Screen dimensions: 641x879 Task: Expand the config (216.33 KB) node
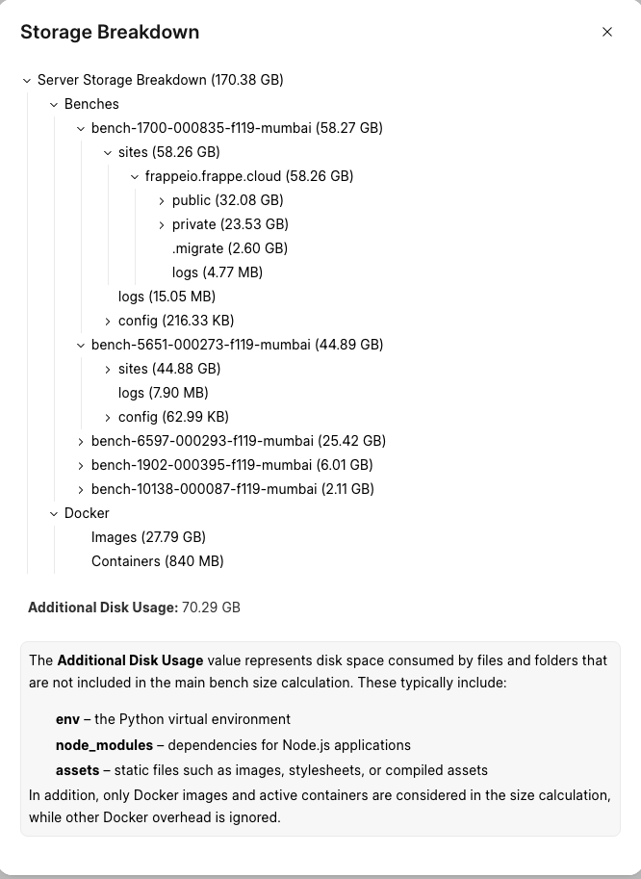[x=108, y=321]
